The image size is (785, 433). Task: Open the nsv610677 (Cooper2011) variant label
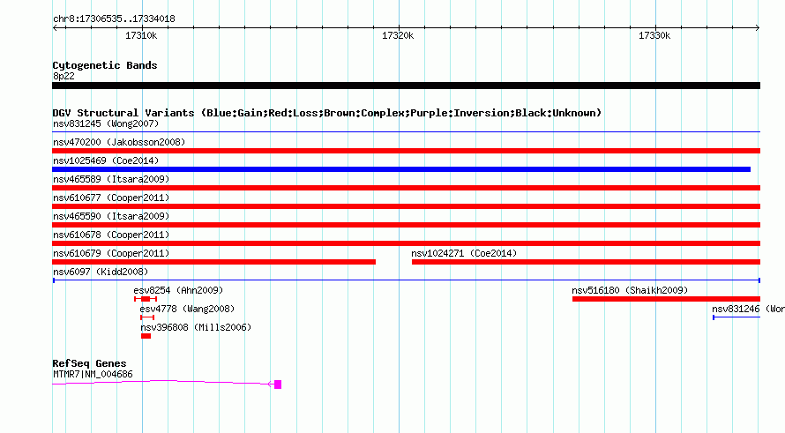[111, 198]
